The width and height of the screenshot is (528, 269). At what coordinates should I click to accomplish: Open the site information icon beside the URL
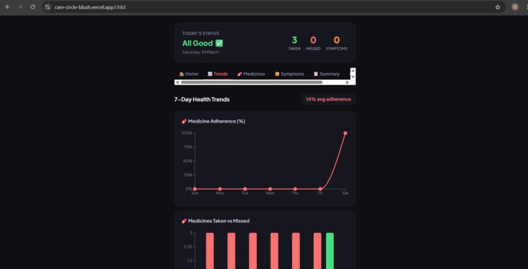pos(48,7)
